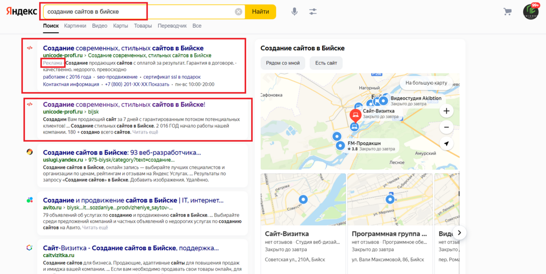Switch to the Видео tab
This screenshot has height=274, width=546.
coord(100,26)
